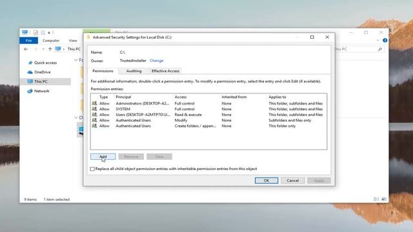Click the folder icon in the dialog title bar
The width and height of the screenshot is (413, 232).
(x=88, y=37)
